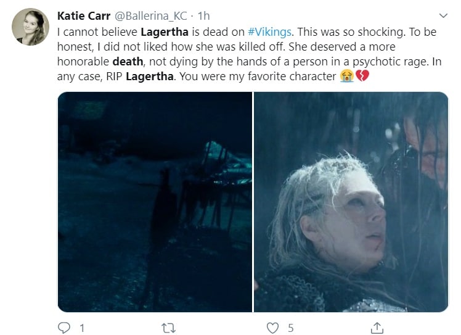The image size is (461, 335).
Task: Open the share tweet icon
Action: click(x=377, y=328)
